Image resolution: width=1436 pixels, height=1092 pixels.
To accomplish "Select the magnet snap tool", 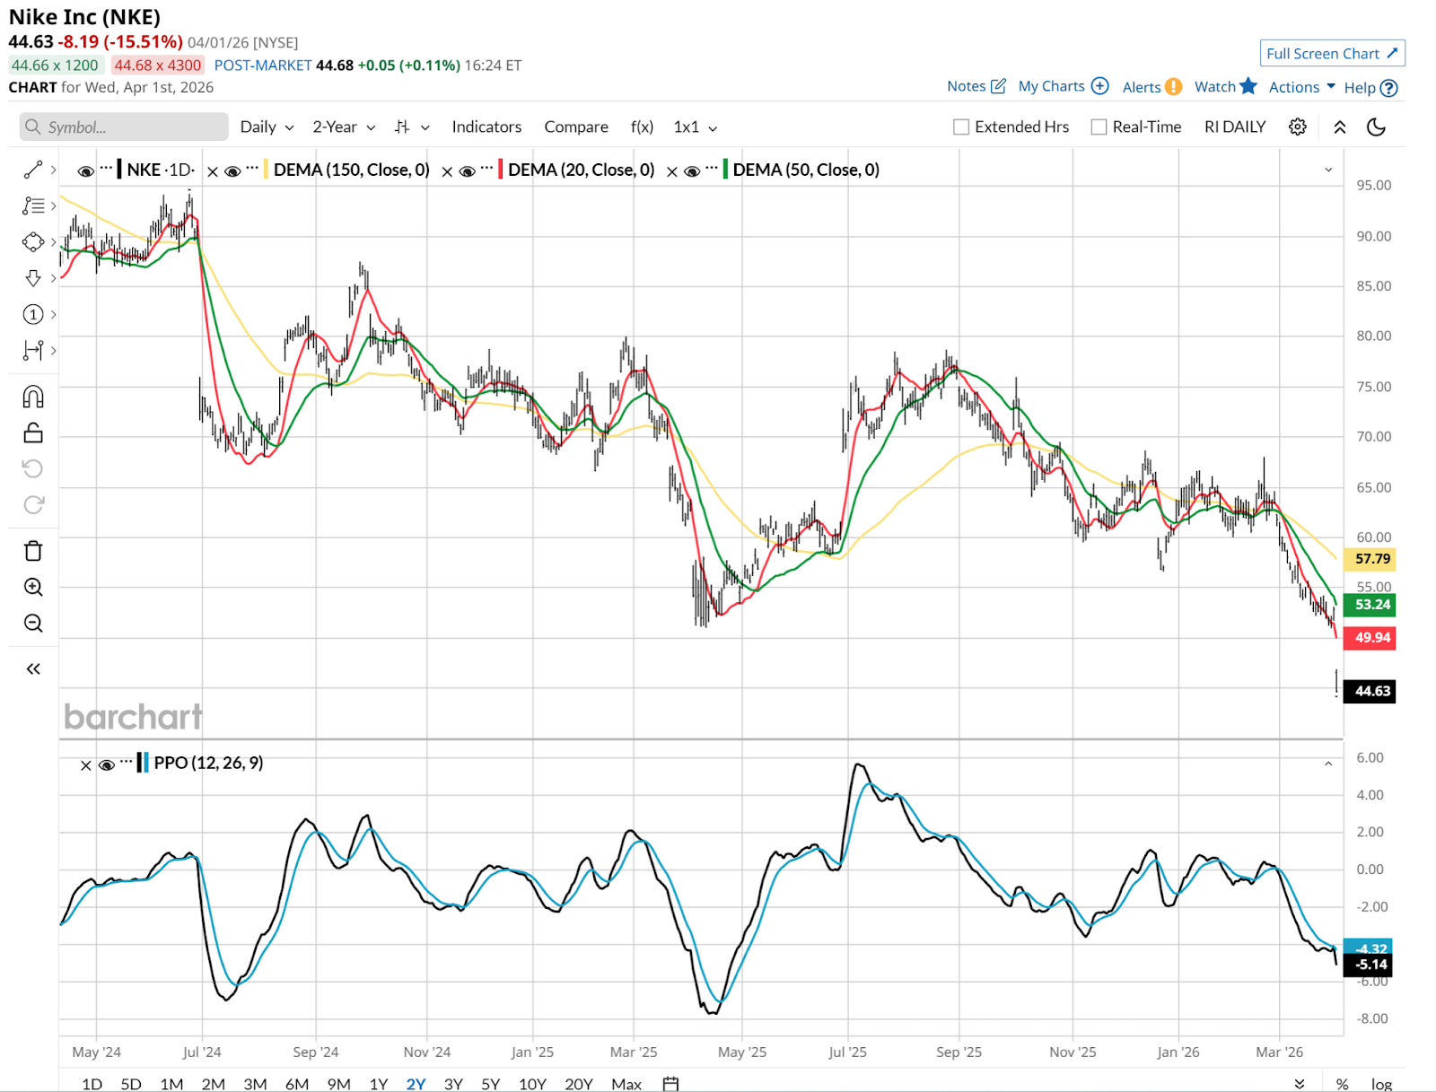I will [33, 397].
